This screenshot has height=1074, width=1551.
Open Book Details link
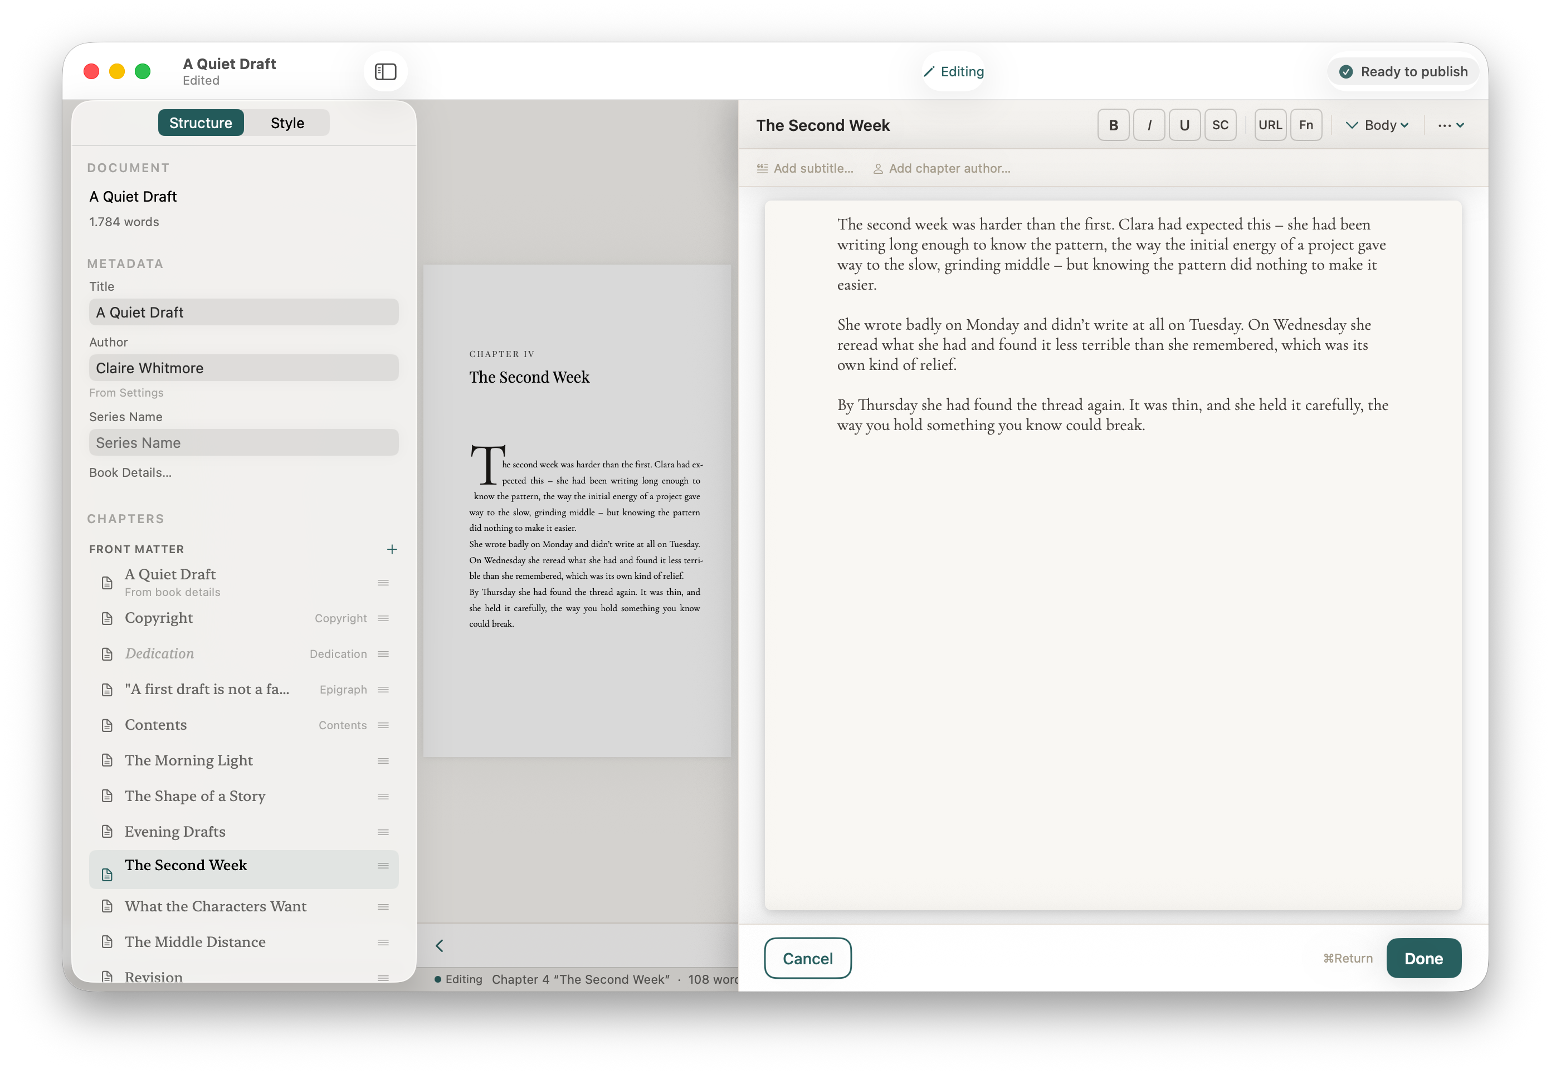130,472
